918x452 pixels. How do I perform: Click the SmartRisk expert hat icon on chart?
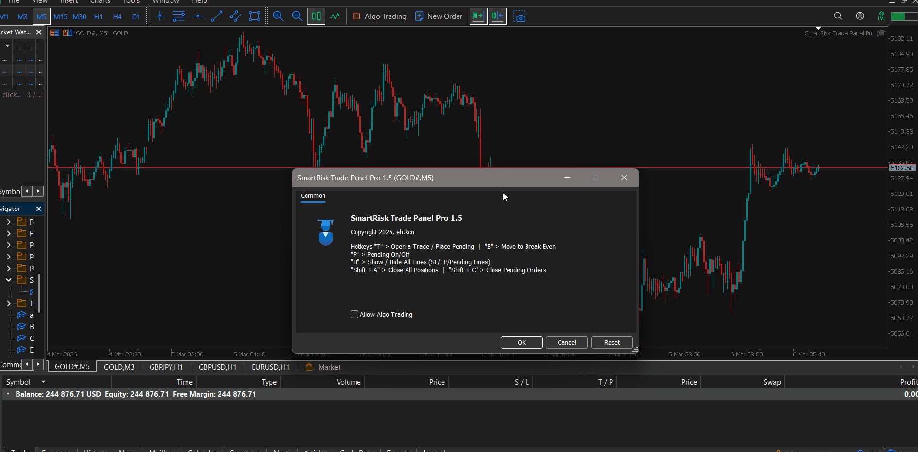coord(881,33)
